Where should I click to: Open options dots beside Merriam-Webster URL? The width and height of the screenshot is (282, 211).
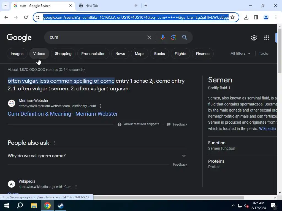point(101,106)
